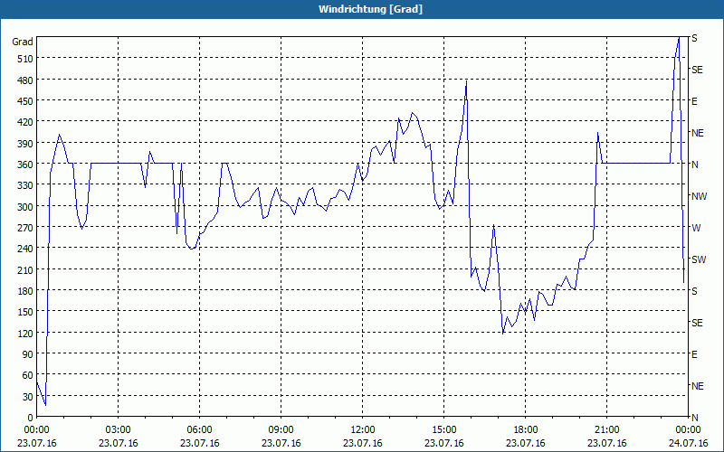Select the W compass label
This screenshot has width=724, height=452.
coord(696,228)
